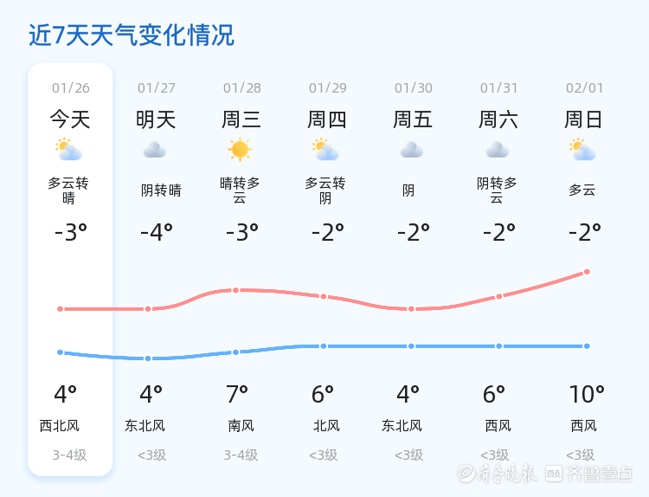Click the weather icon under 周四

pyautogui.click(x=325, y=151)
